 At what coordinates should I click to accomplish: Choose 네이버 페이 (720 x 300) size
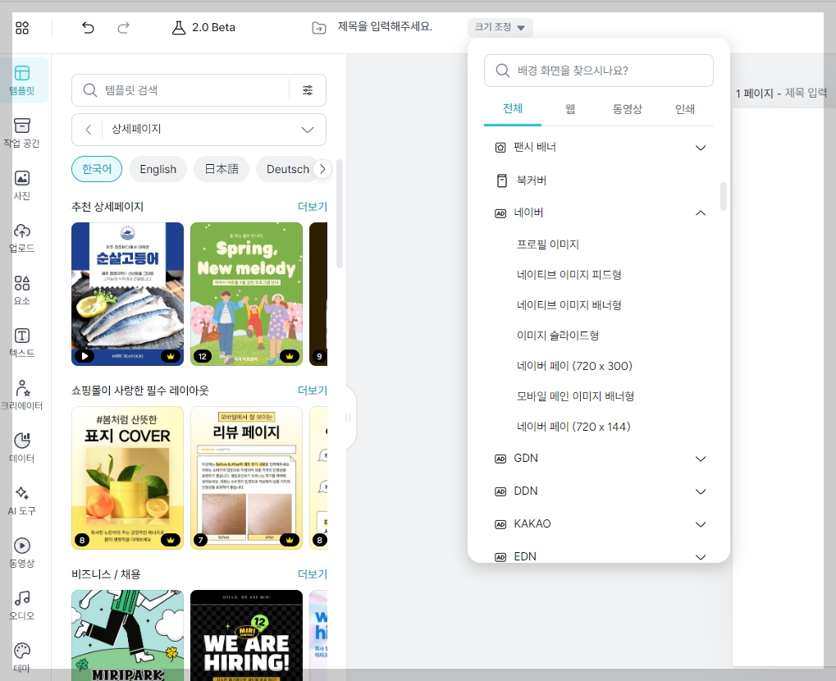coord(574,366)
